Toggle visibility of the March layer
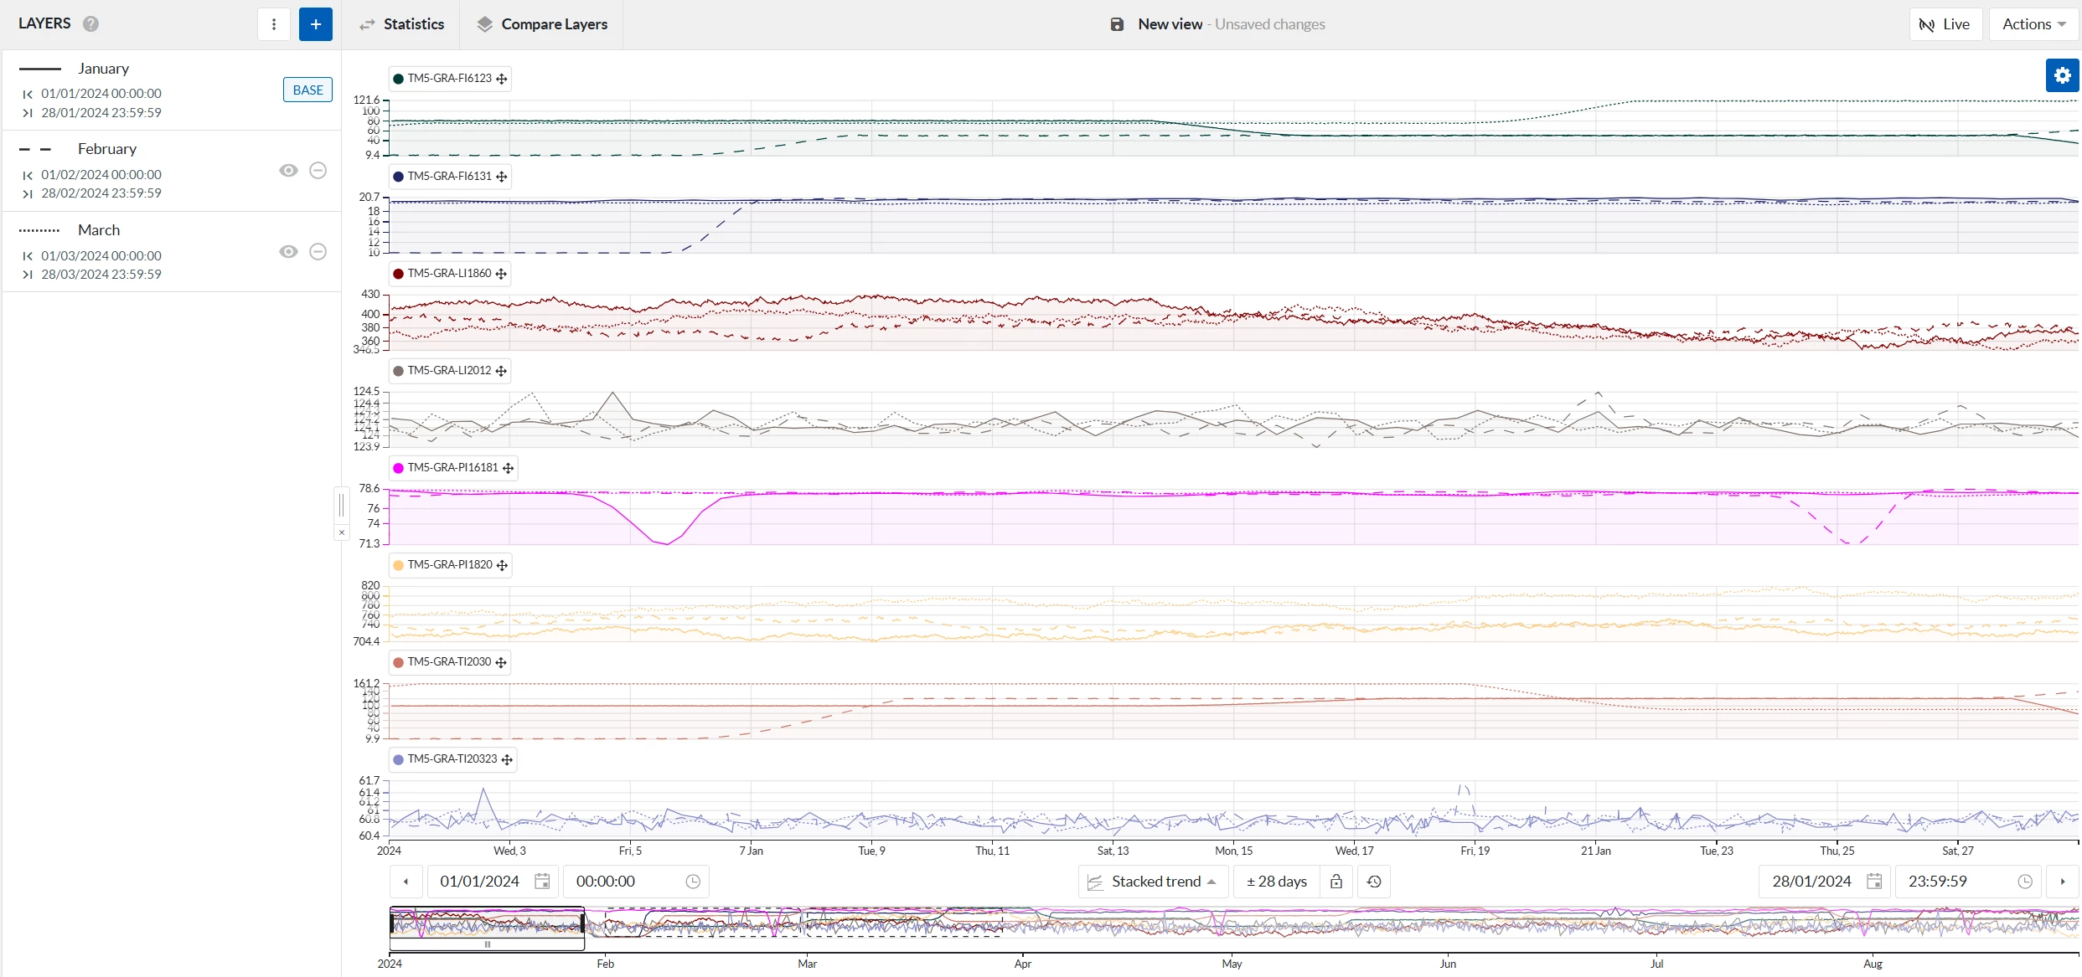2082x977 pixels. (288, 251)
